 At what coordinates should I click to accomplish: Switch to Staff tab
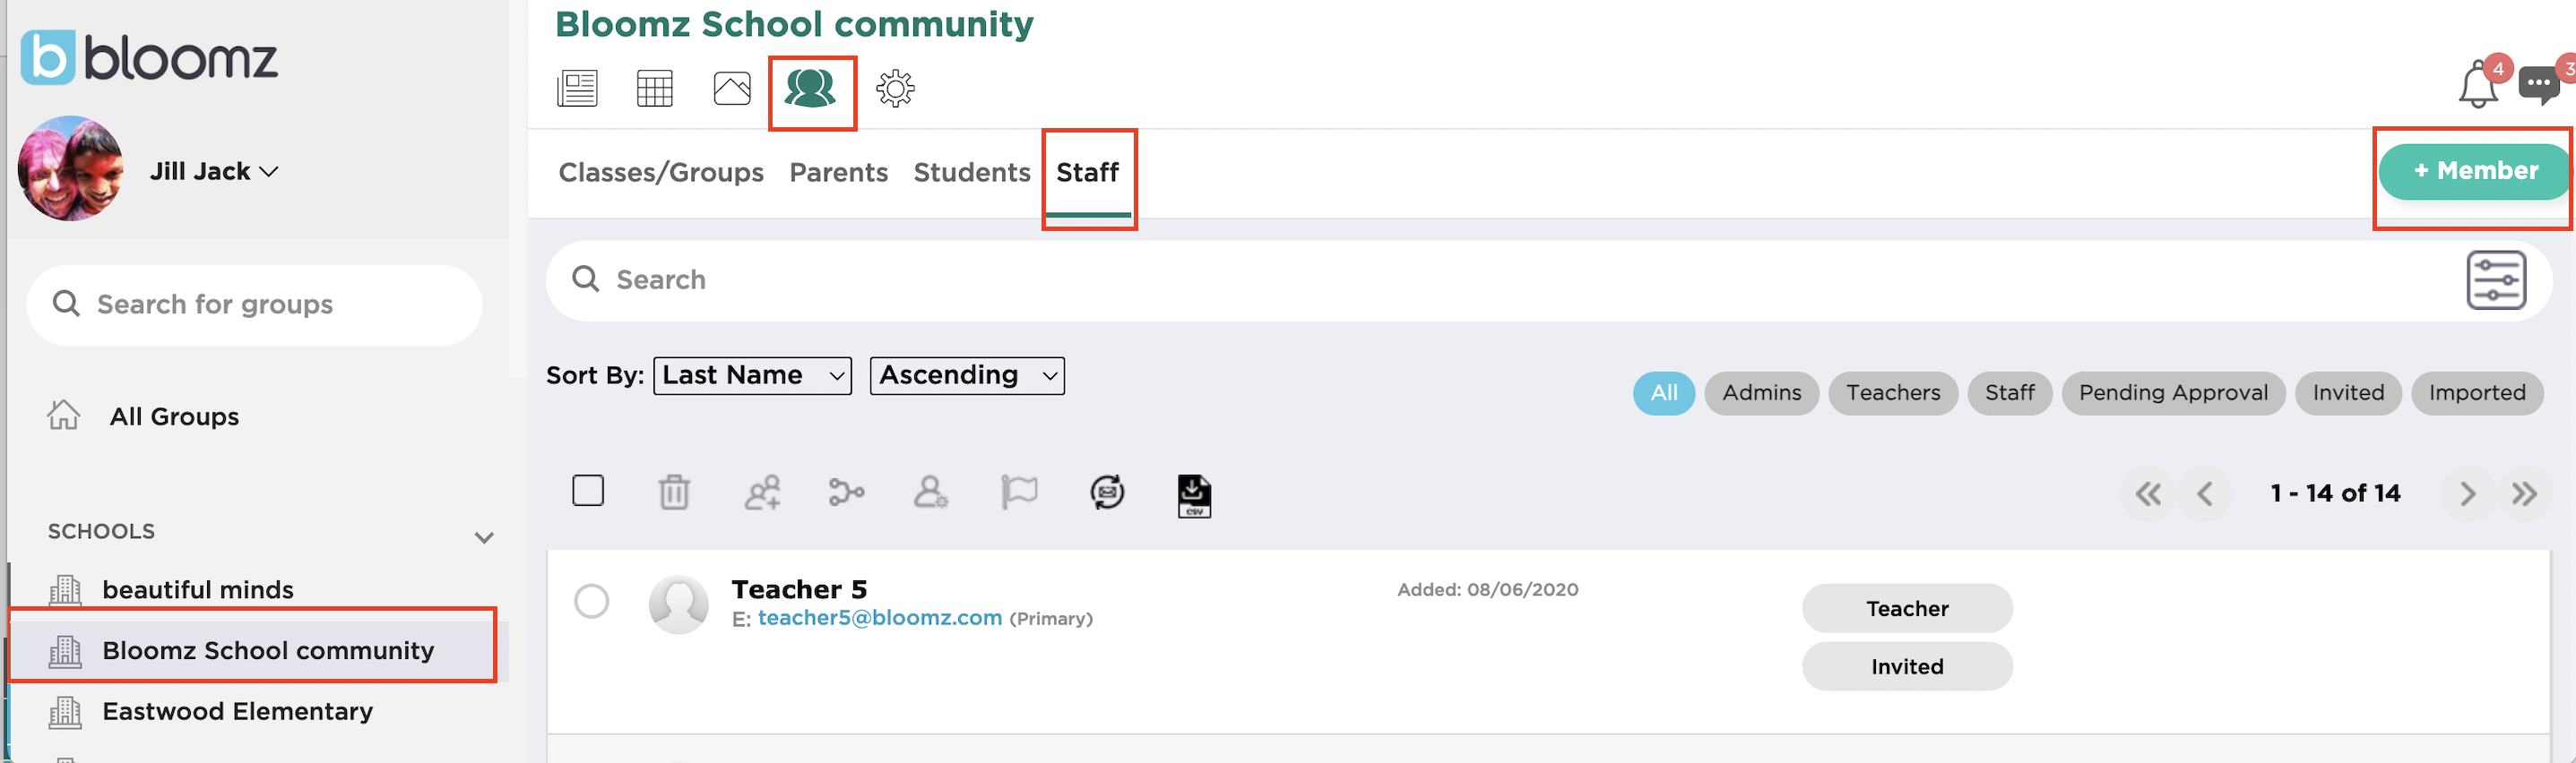(x=1087, y=173)
